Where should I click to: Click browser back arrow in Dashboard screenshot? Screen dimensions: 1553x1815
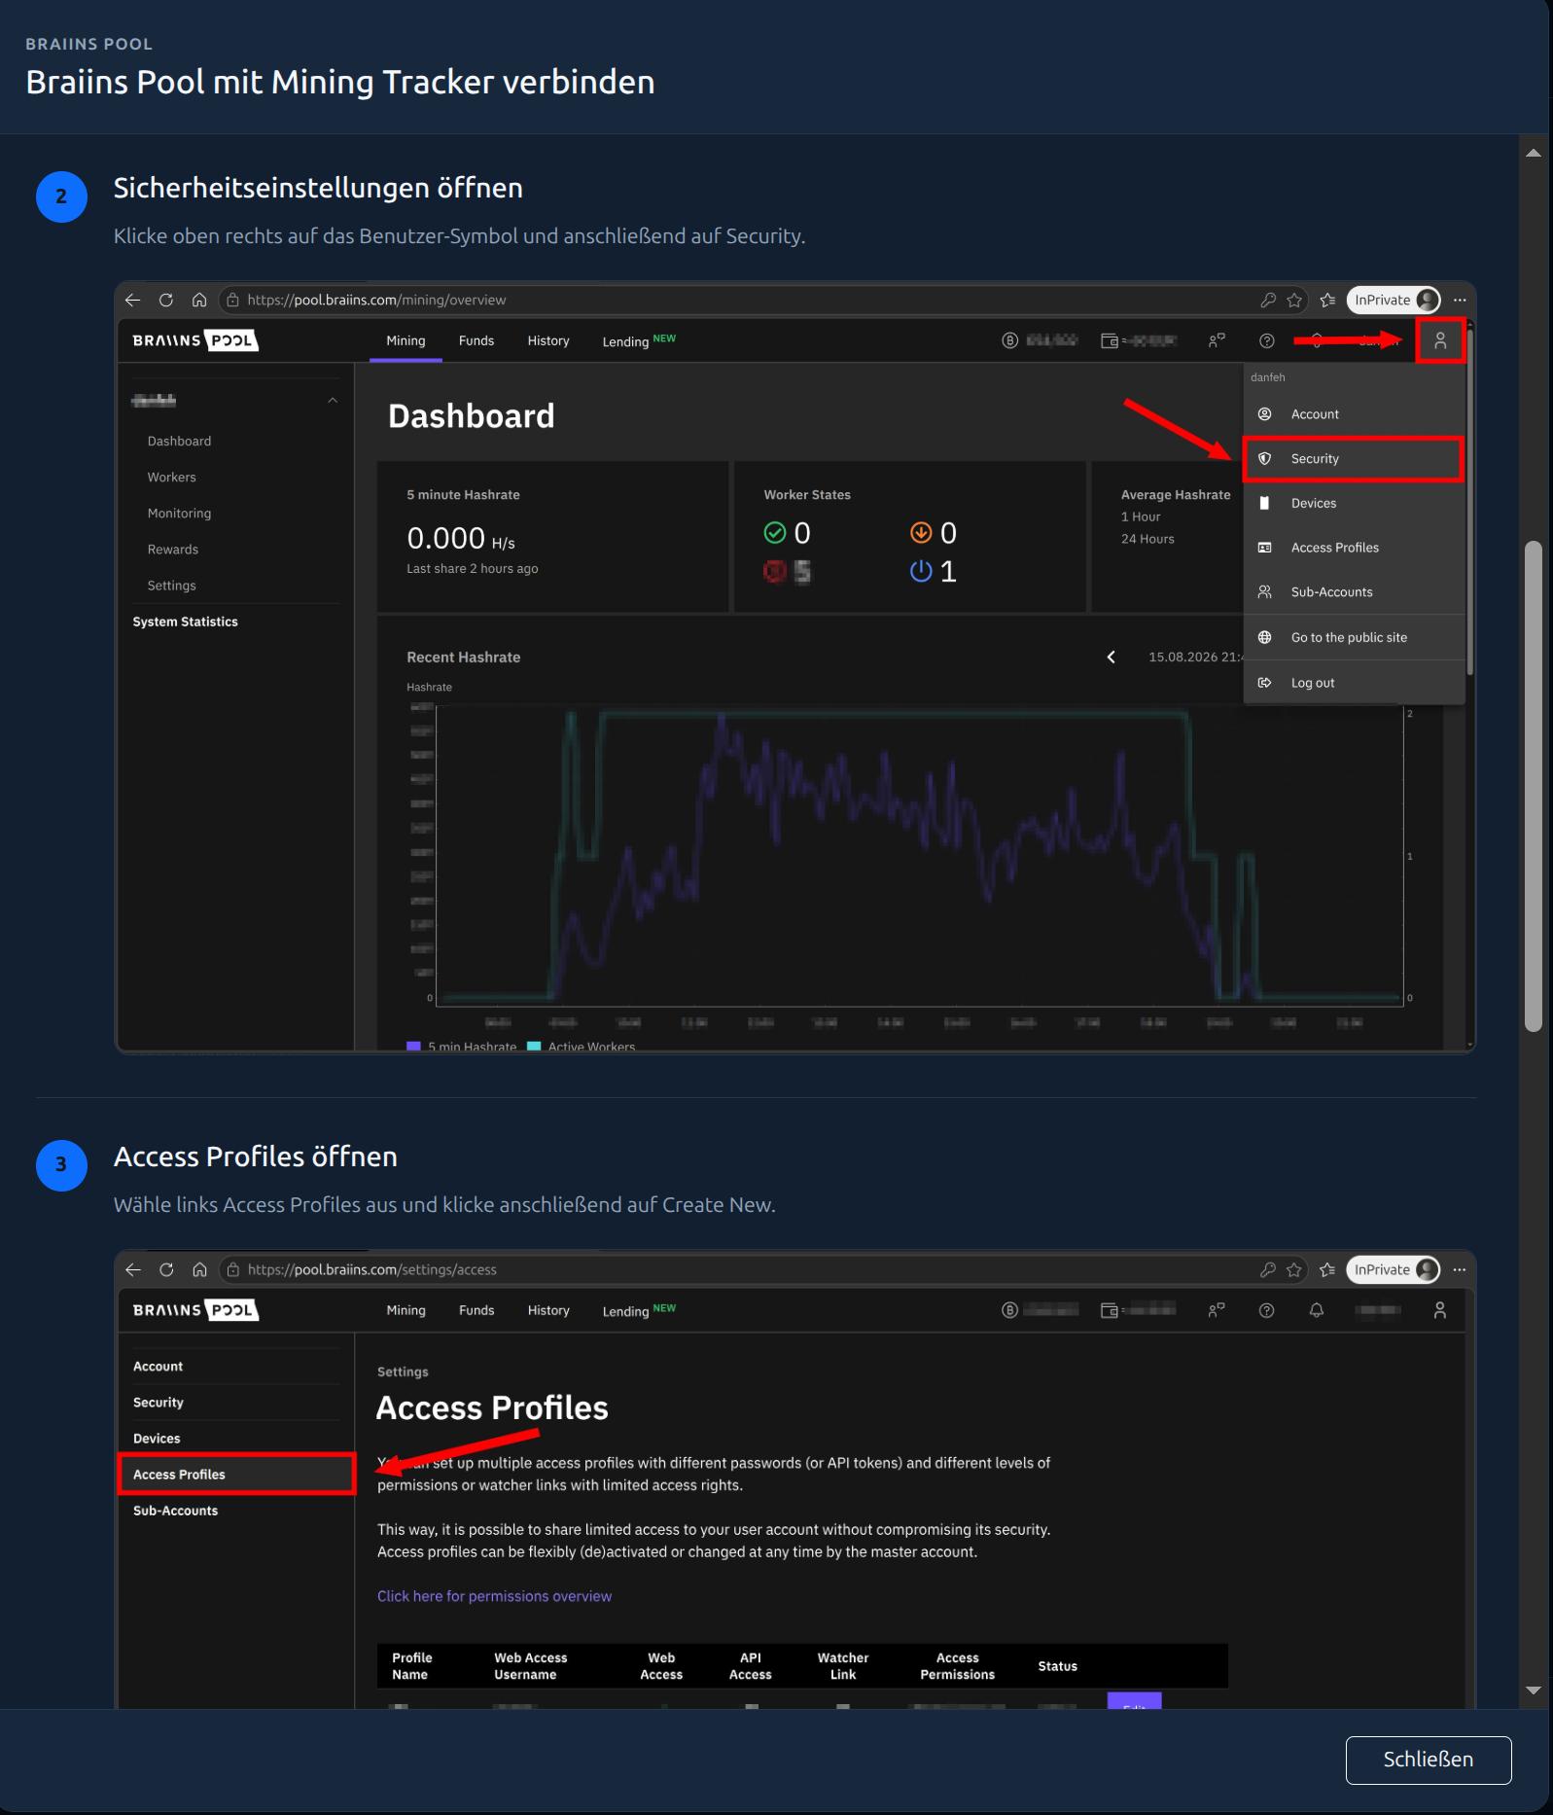click(133, 300)
